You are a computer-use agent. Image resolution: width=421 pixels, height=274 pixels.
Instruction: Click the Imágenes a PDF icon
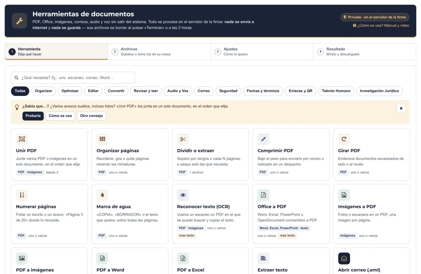pos(344,195)
